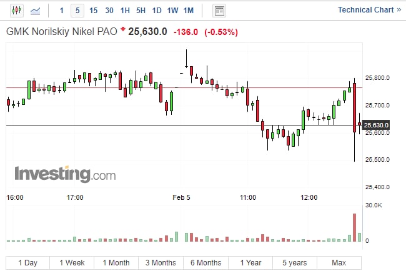Click the 11:00 time axis label

(x=248, y=197)
